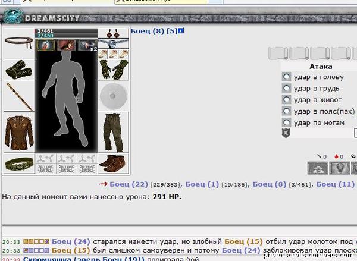Click the 3/461 health bar
Screen dimensions: 357x261
coord(66,31)
